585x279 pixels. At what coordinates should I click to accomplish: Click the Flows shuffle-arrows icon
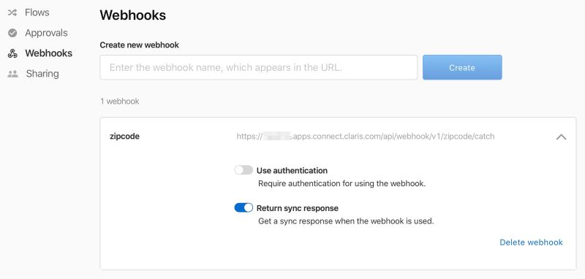click(12, 12)
